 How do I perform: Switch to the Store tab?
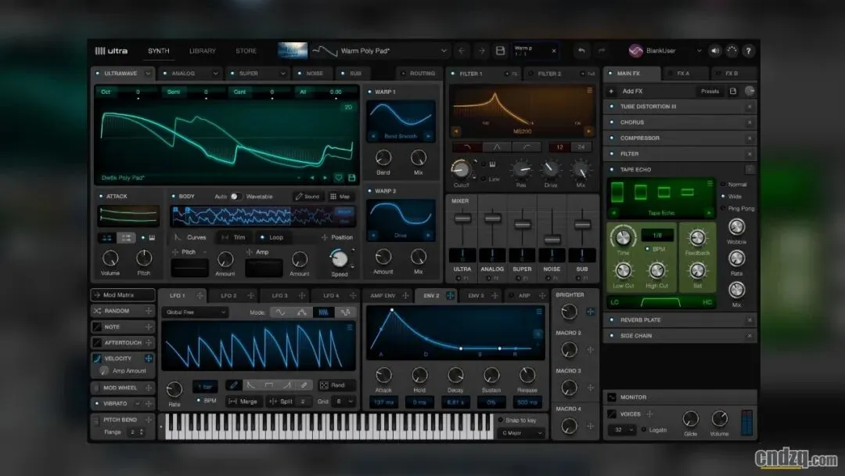[x=246, y=51]
